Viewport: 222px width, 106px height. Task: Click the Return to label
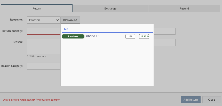17,20
